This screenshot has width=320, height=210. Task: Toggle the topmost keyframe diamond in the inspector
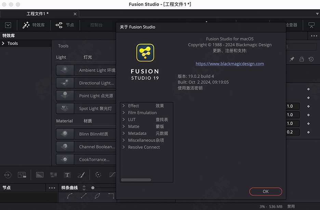[x=308, y=89]
